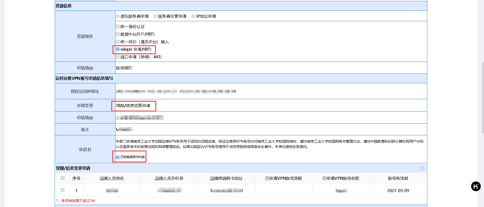The image size is (484, 207).
Task: Select the 虚拟服务器申请 radio option
Action: (118, 16)
